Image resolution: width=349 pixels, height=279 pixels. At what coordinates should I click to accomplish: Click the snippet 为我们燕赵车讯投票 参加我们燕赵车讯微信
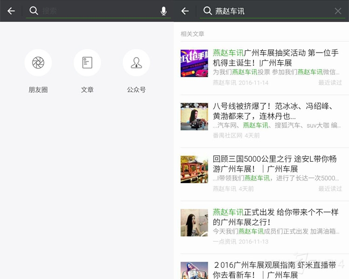click(276, 72)
